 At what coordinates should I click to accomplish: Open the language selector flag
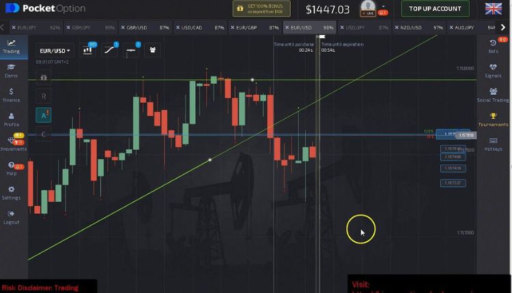tap(493, 9)
